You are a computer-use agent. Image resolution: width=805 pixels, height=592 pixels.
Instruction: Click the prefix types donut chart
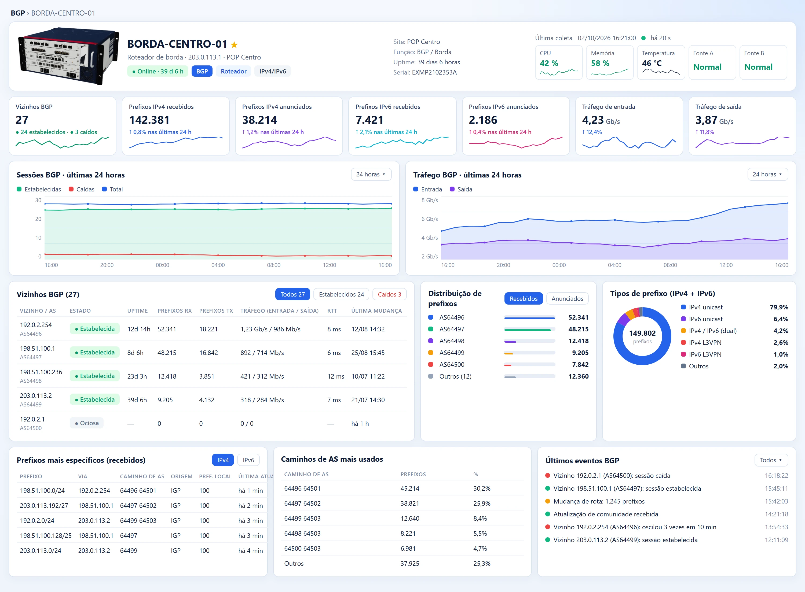[642, 336]
